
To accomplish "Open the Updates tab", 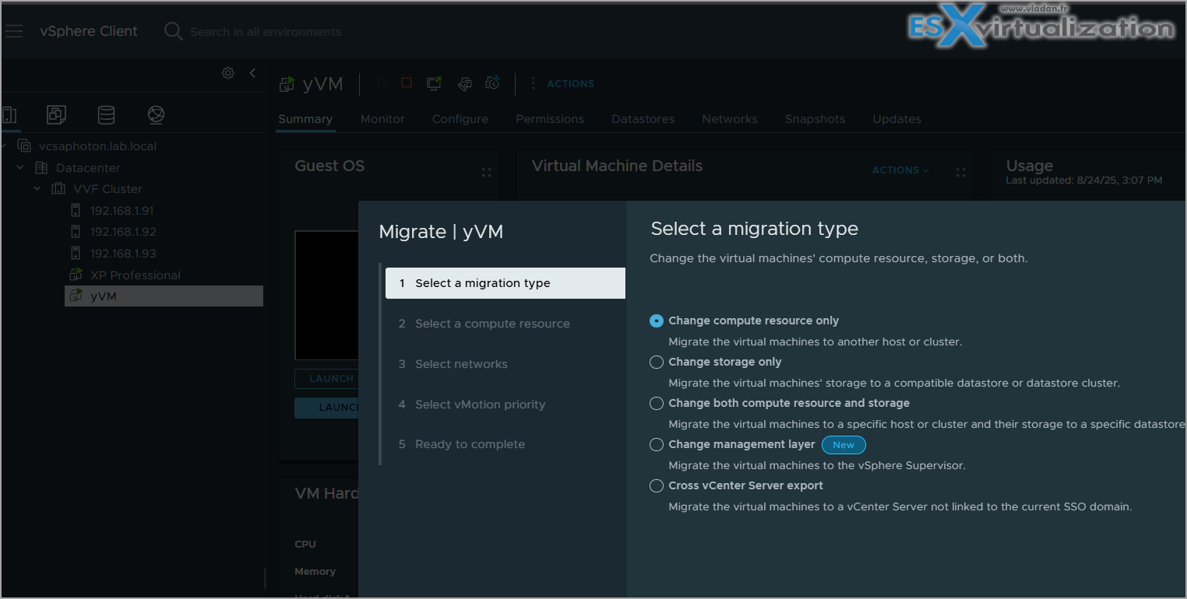I will (896, 119).
